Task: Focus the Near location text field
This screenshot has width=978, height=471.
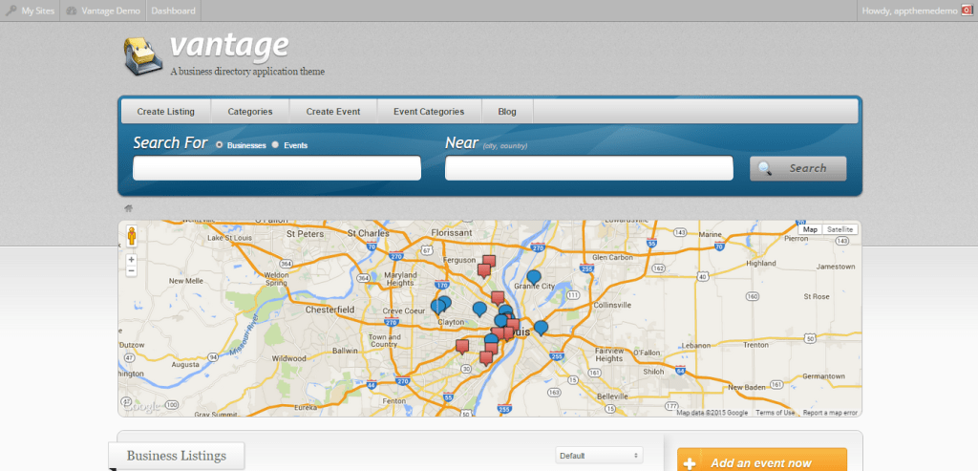Action: pos(588,168)
